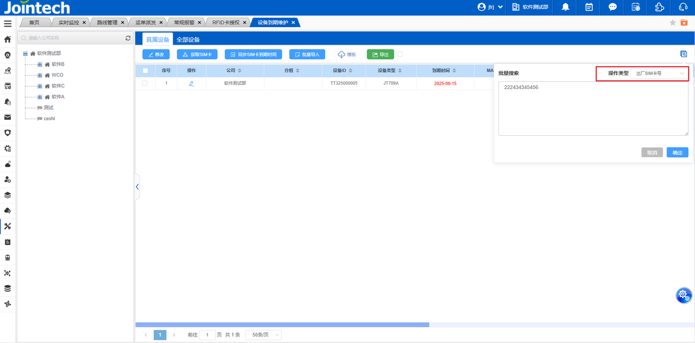This screenshot has width=695, height=343.
Task: Click the notification bell icon
Action: pyautogui.click(x=566, y=7)
